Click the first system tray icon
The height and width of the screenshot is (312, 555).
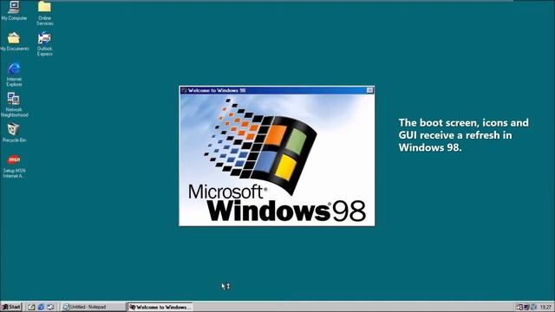point(519,307)
